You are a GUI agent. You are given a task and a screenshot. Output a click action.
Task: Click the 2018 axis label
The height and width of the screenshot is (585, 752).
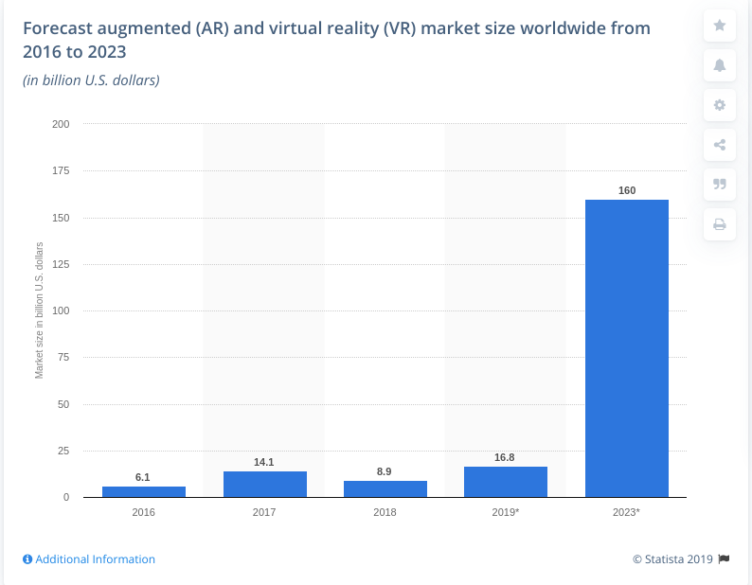pyautogui.click(x=385, y=512)
